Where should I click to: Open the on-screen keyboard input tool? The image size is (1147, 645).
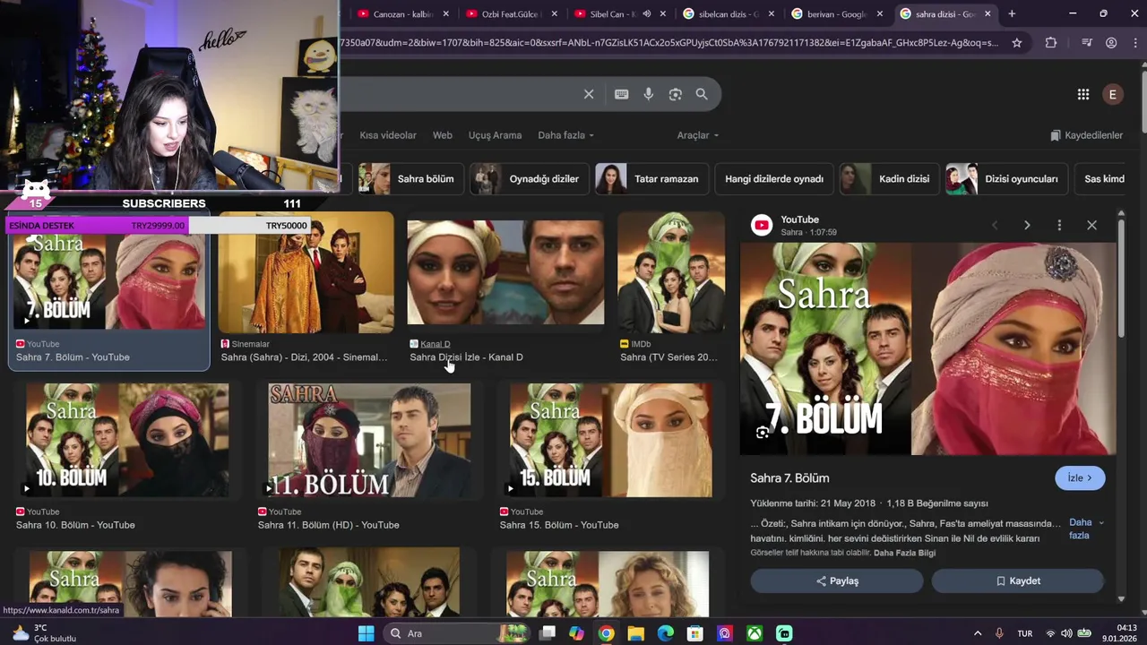[621, 94]
